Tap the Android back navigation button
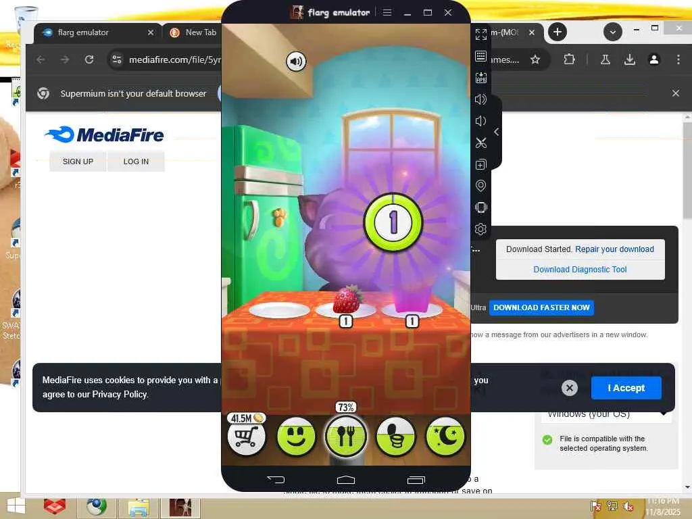The height and width of the screenshot is (519, 692). [276, 479]
